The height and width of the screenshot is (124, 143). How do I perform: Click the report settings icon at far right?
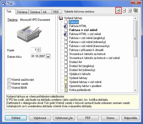[136, 10]
